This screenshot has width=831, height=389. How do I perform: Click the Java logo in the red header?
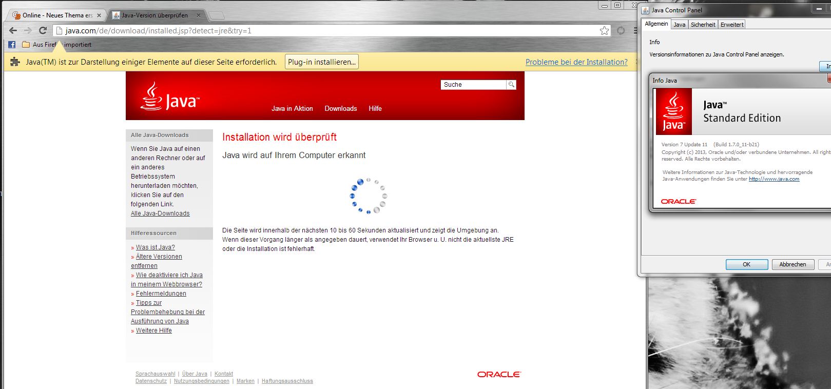(170, 96)
